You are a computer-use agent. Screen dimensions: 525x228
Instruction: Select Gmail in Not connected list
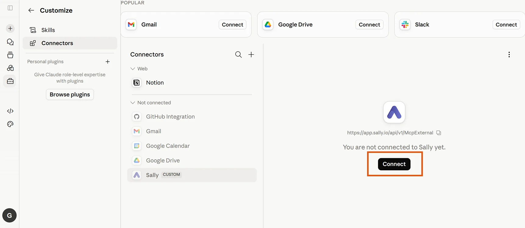pyautogui.click(x=192, y=131)
